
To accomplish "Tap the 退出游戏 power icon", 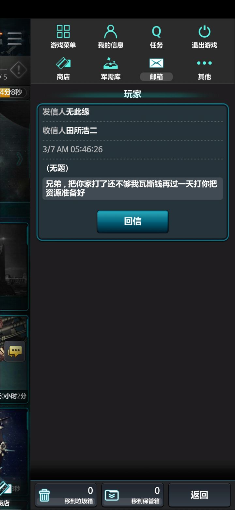I will coord(204,37).
